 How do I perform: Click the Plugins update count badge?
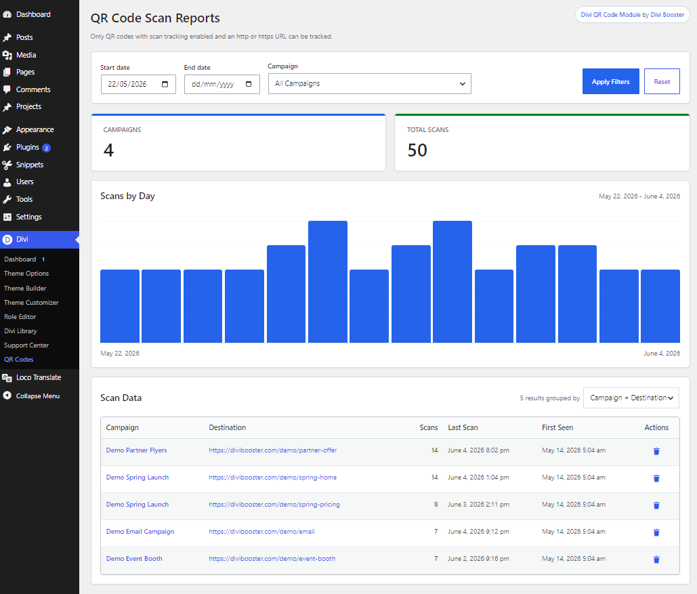46,148
